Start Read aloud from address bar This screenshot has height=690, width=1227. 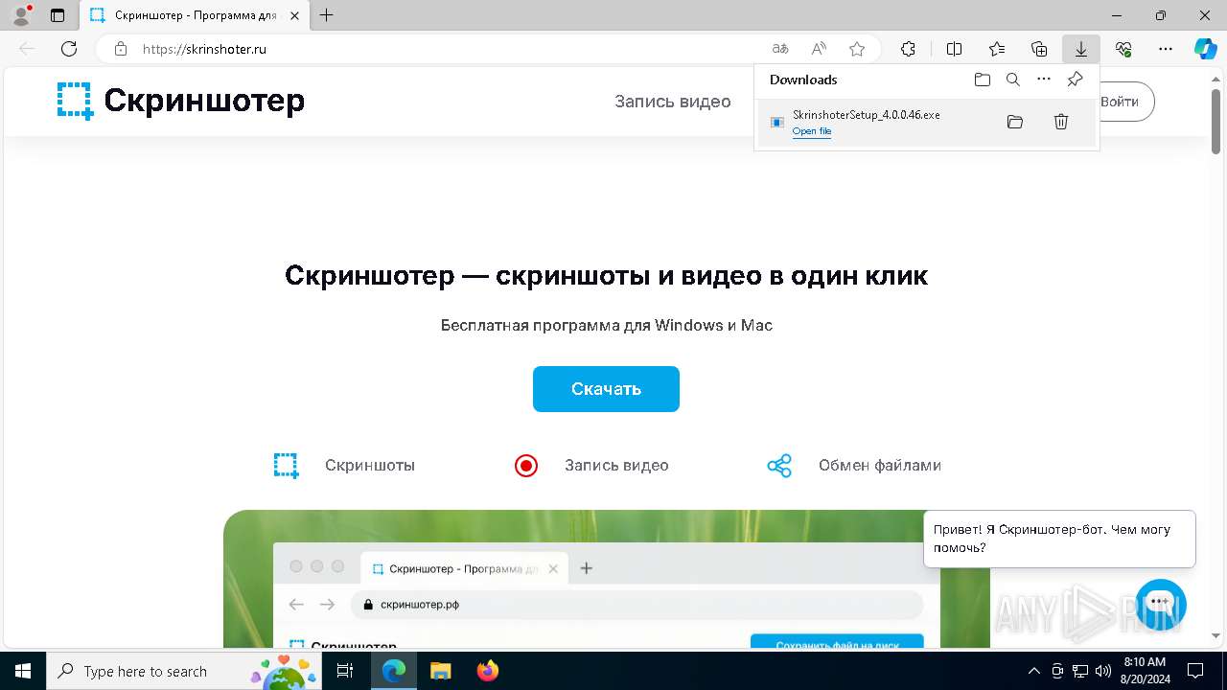(x=819, y=49)
